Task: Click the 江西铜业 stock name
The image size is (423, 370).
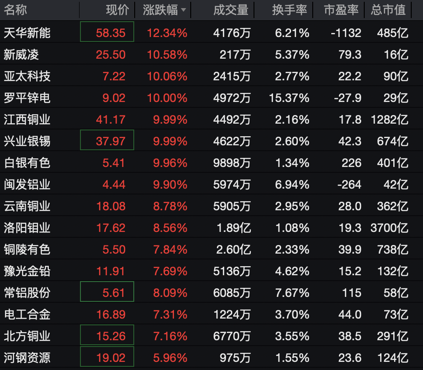Action: (27, 120)
